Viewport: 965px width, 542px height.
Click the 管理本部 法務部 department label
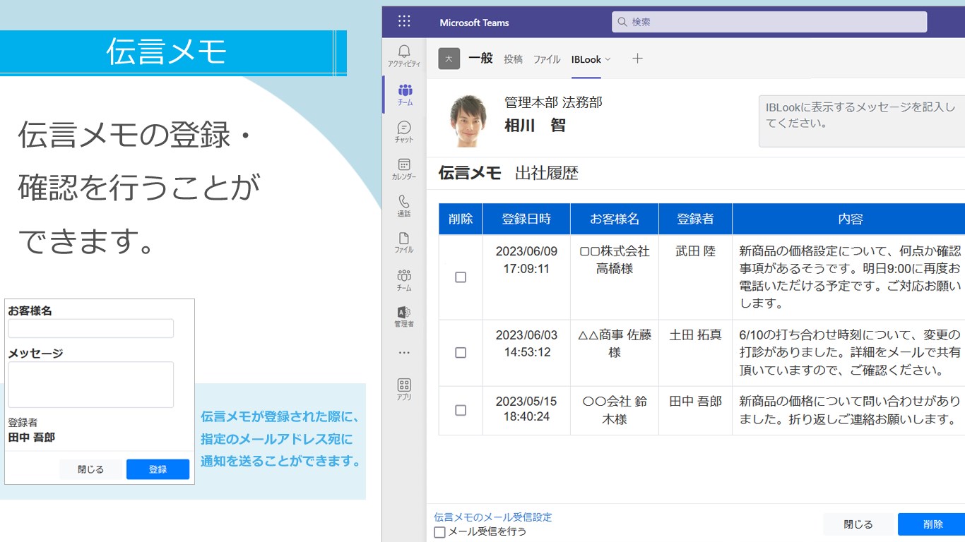click(553, 102)
